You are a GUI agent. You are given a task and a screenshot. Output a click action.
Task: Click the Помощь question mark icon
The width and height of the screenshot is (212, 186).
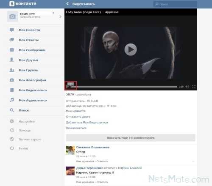pyautogui.click(x=12, y=130)
